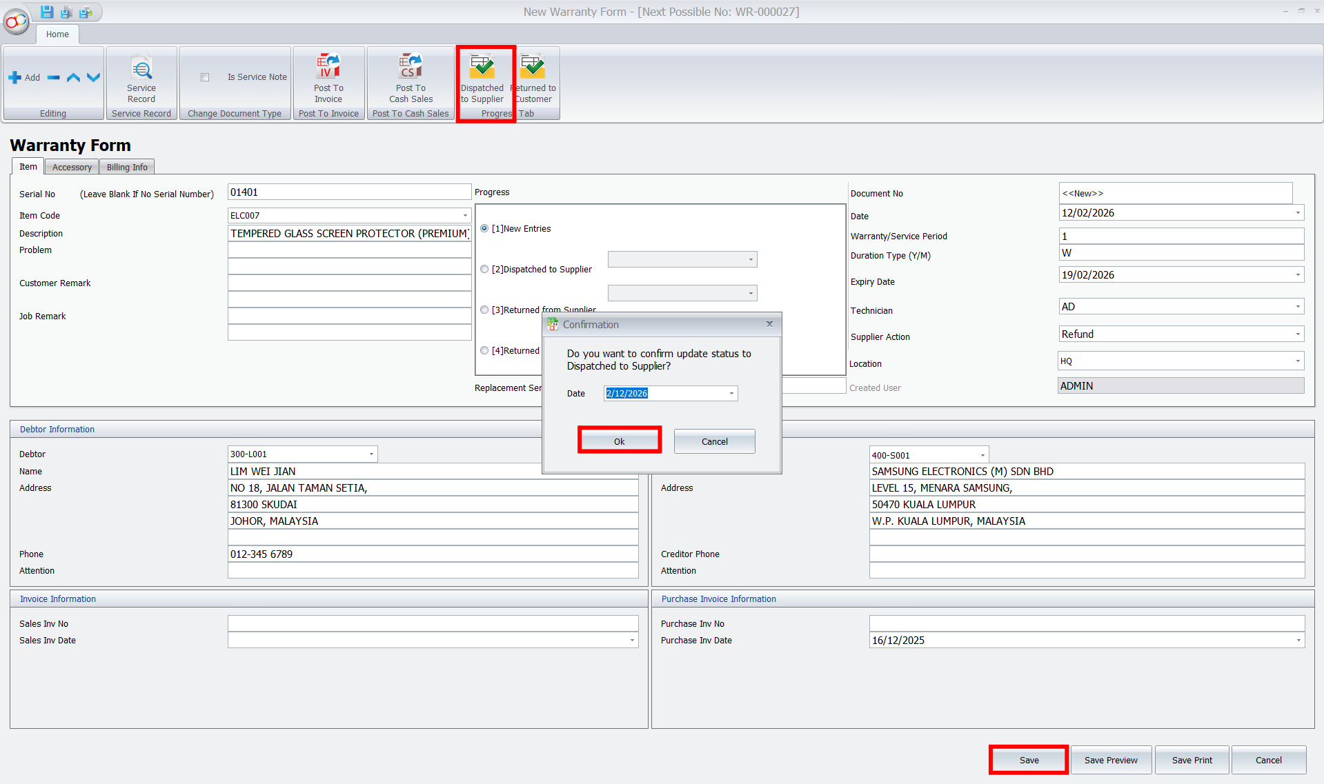The height and width of the screenshot is (784, 1324).
Task: Click the application logo menu button
Action: pos(15,22)
